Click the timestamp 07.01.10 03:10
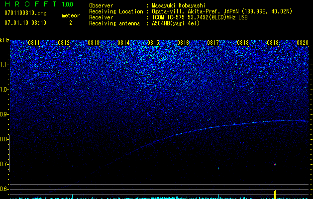The height and width of the screenshot is (199, 313). (25, 23)
